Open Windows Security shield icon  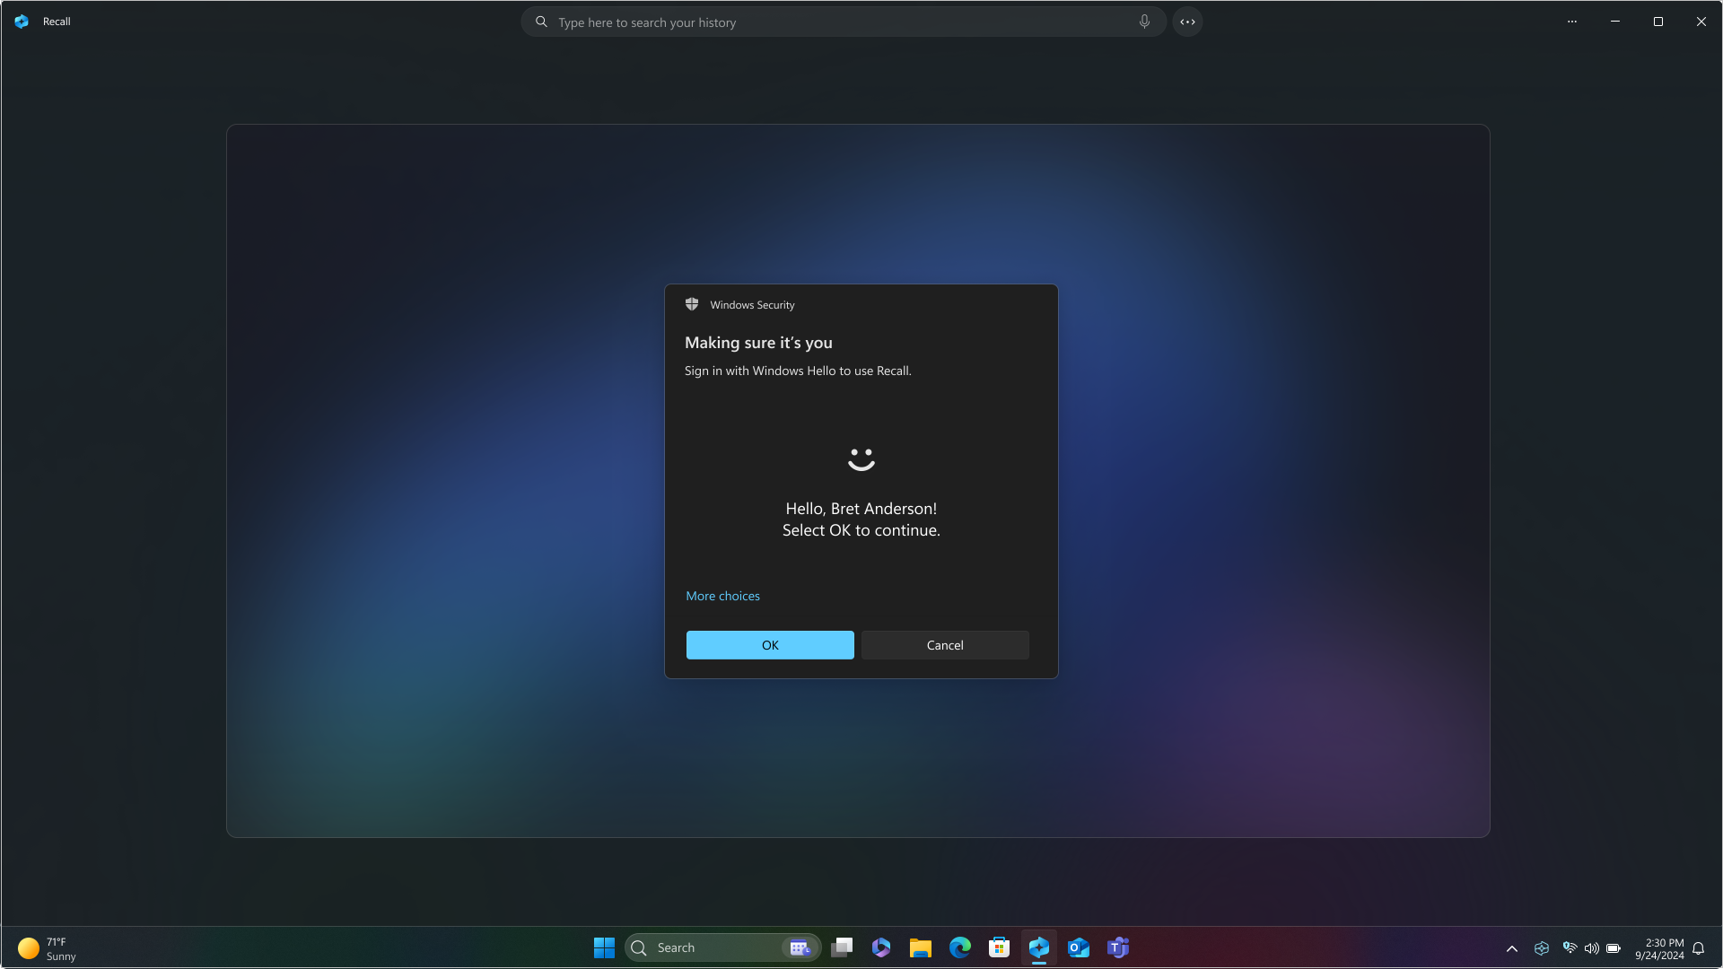692,305
